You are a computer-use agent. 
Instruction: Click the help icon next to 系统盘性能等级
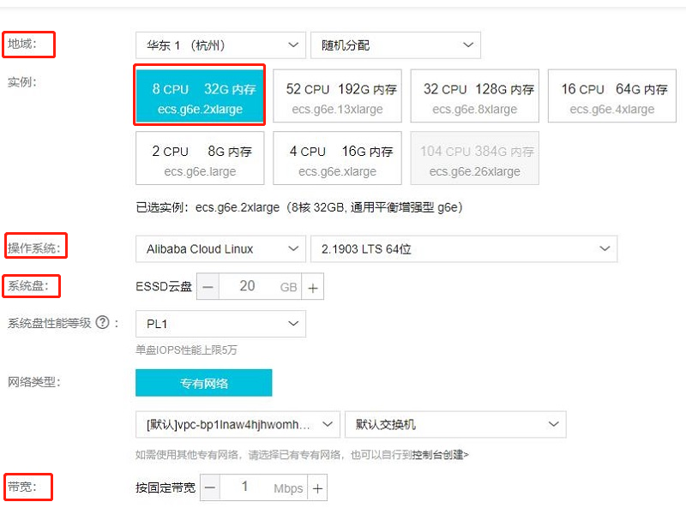point(102,323)
